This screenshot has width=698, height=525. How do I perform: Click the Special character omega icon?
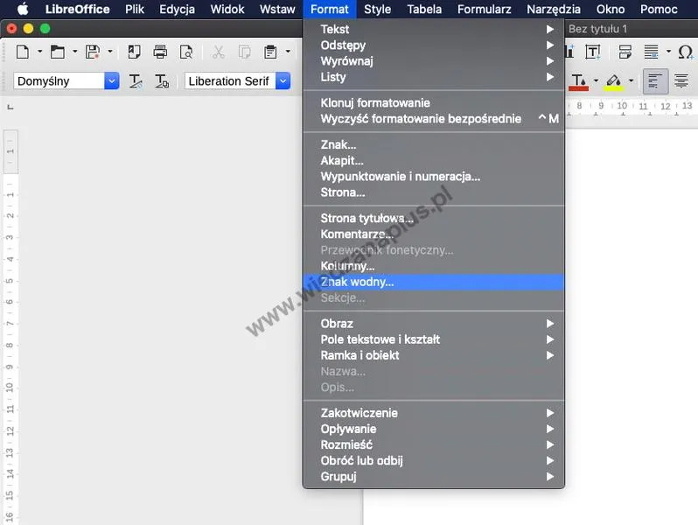pos(686,52)
